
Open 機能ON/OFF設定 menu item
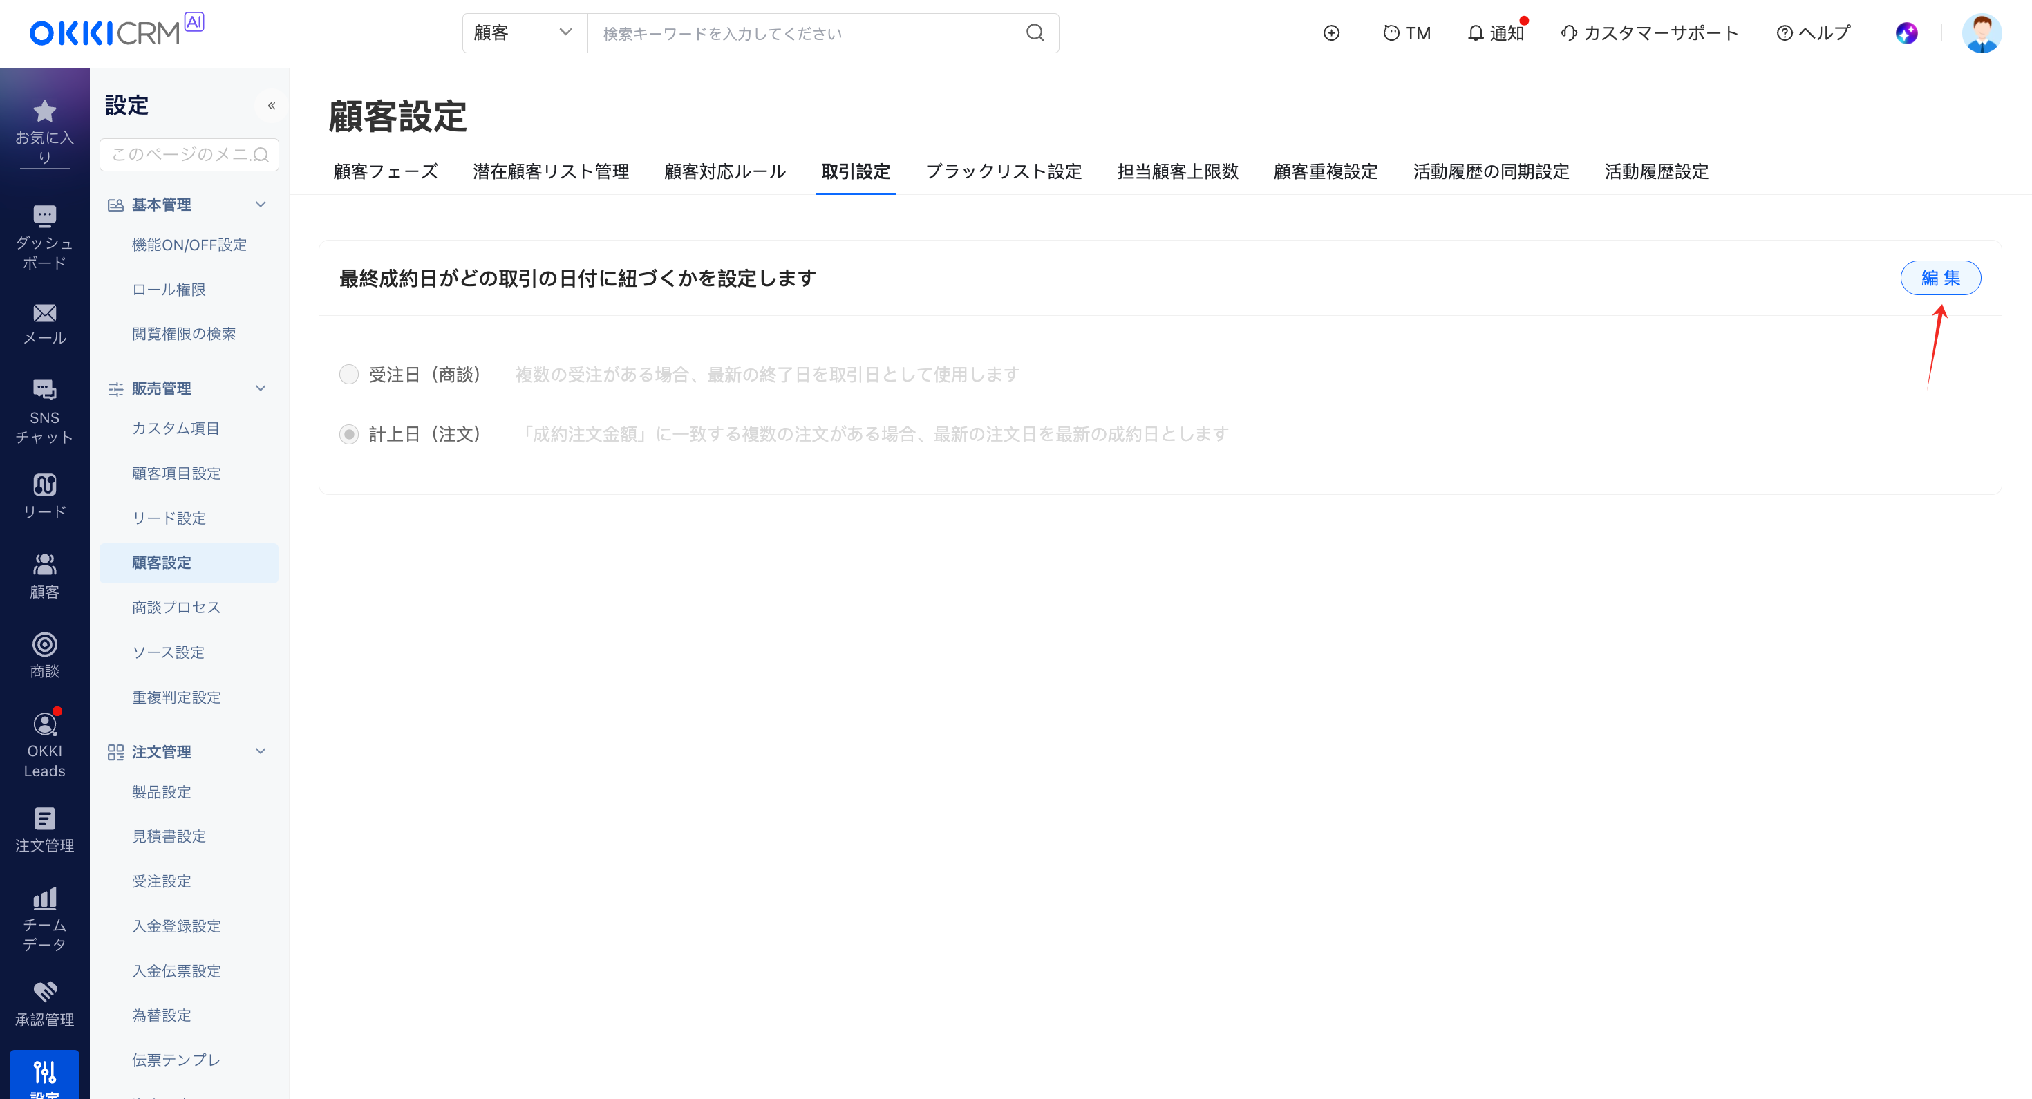tap(189, 245)
